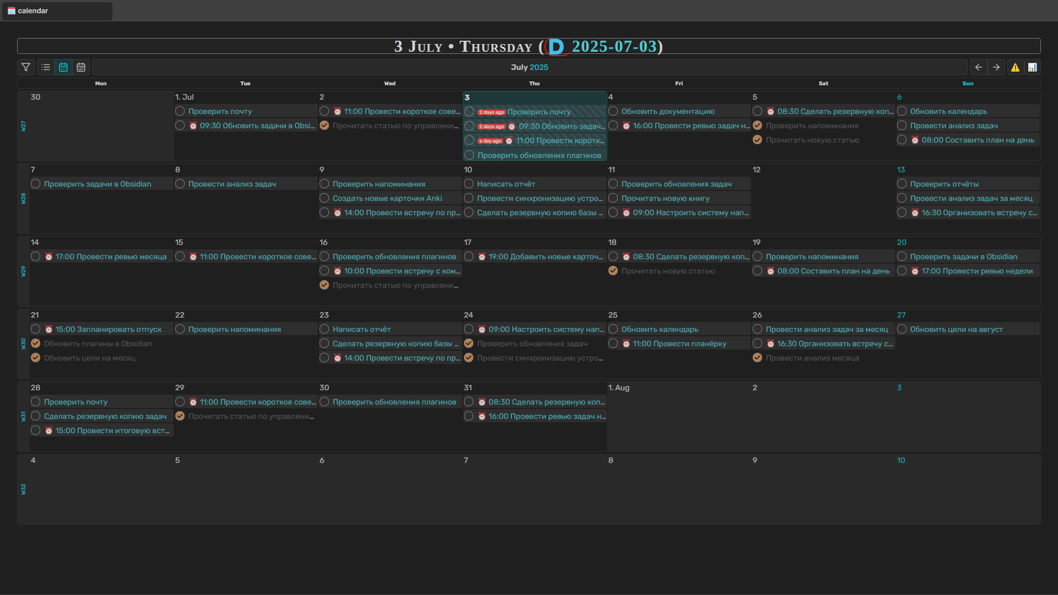Select the week calendar view icon

pyautogui.click(x=81, y=67)
